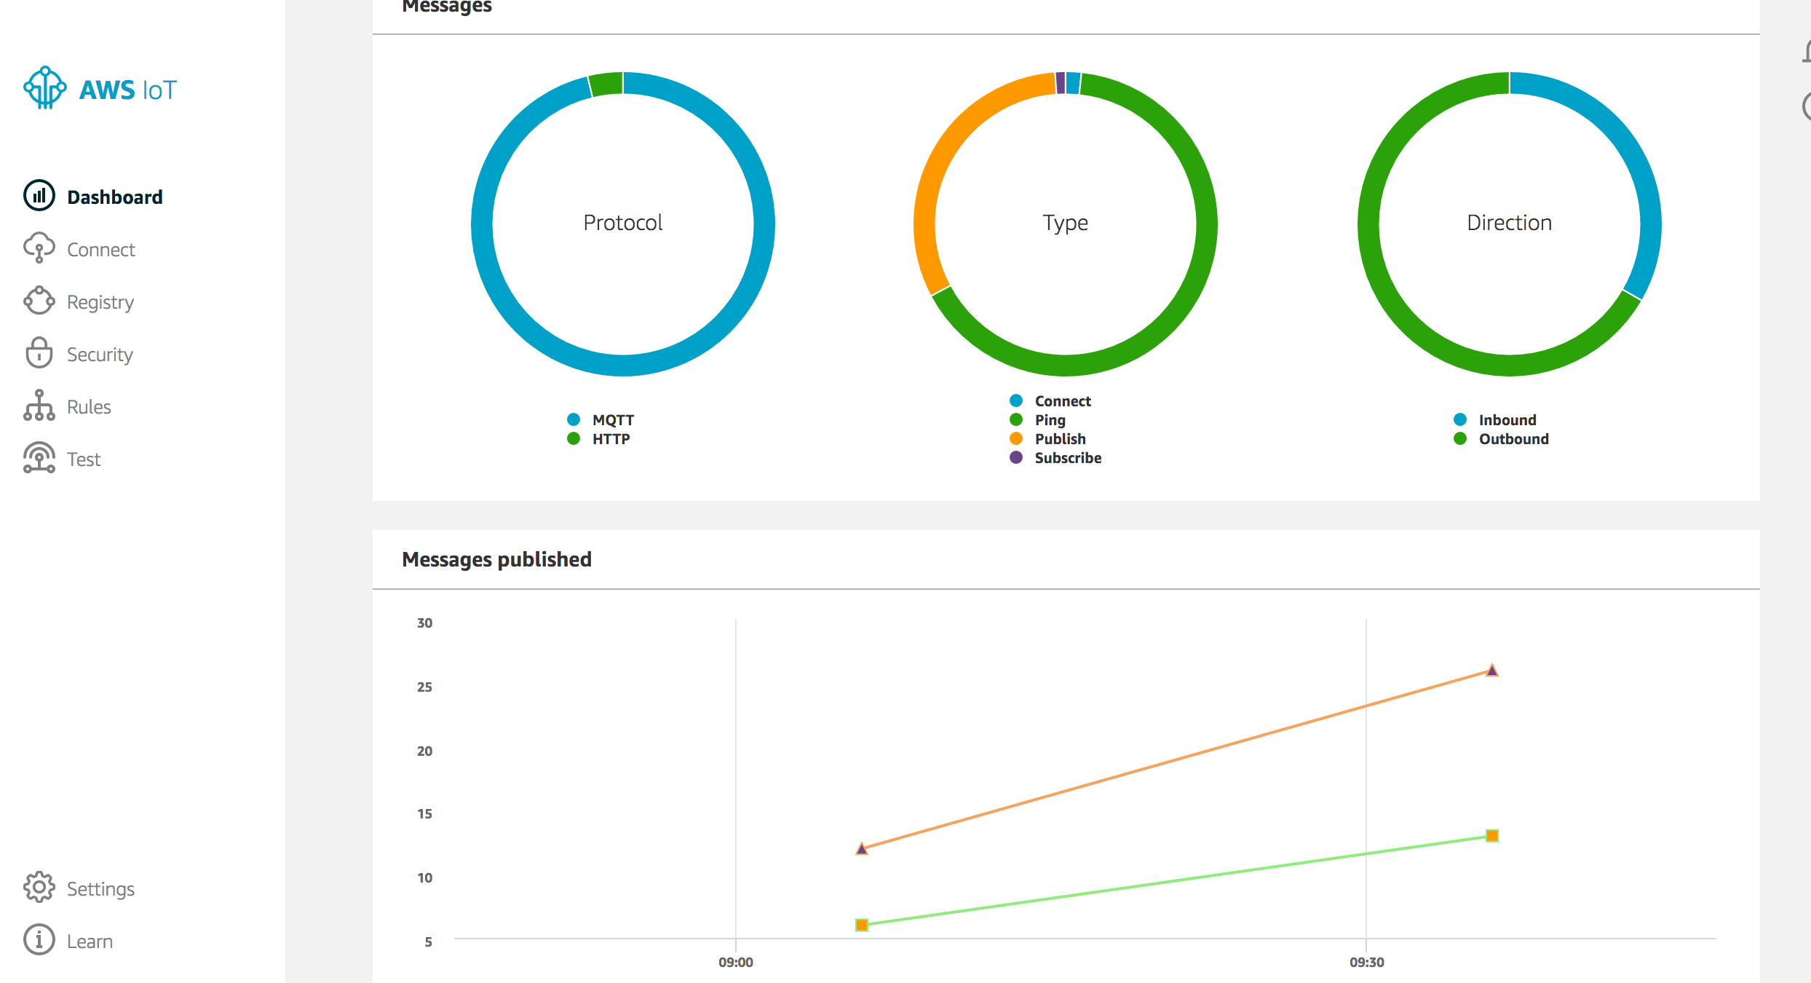Click the Settings gear icon

point(39,888)
